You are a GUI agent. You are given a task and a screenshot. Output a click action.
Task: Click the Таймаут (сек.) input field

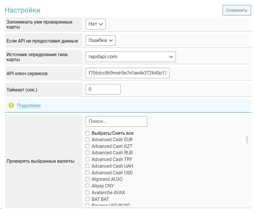coord(103,89)
